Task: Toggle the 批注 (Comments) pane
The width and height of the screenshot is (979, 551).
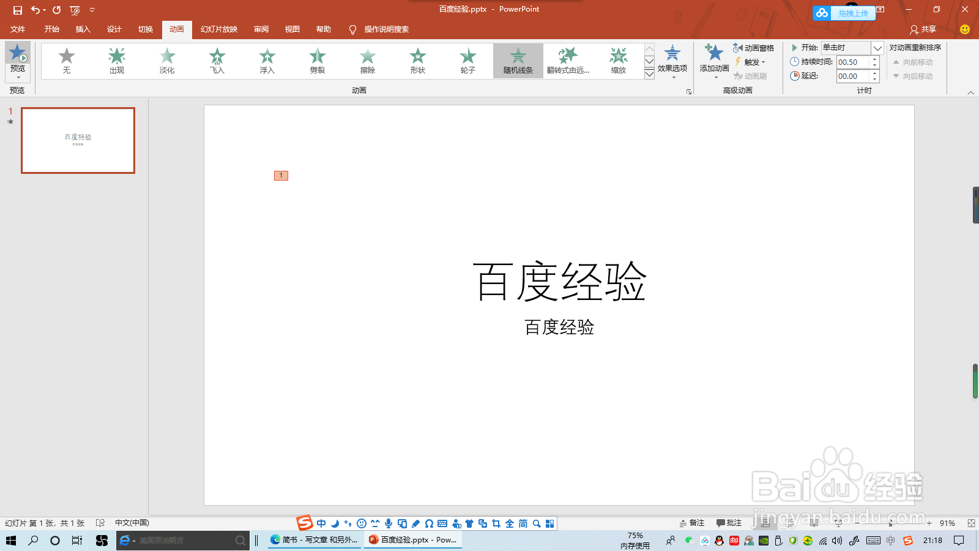Action: 729,523
